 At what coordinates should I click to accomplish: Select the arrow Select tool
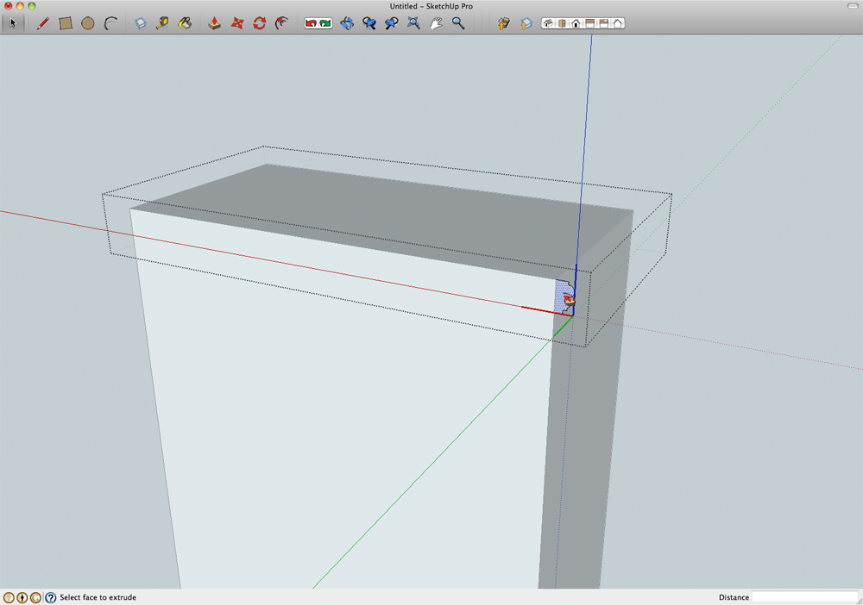pos(13,23)
